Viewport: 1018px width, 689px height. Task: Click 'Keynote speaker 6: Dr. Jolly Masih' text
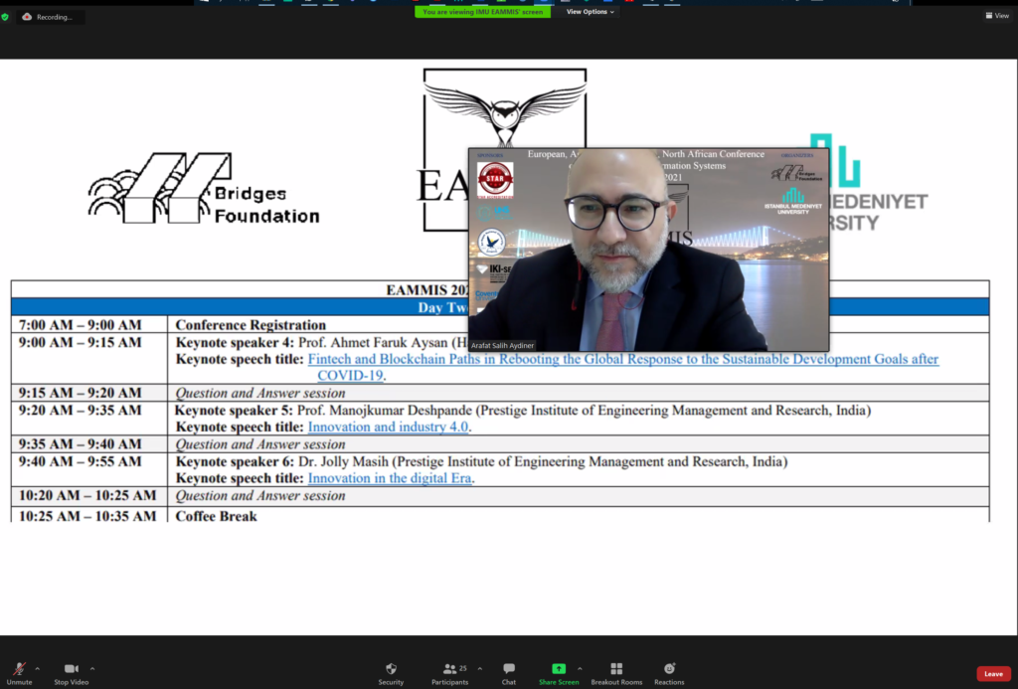(x=281, y=461)
